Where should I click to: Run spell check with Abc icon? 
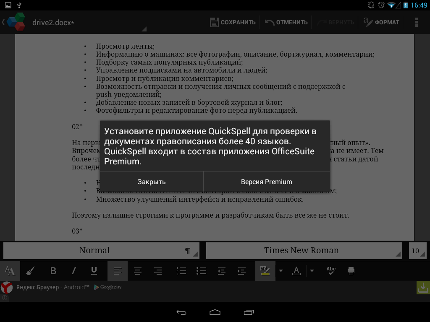(331, 271)
